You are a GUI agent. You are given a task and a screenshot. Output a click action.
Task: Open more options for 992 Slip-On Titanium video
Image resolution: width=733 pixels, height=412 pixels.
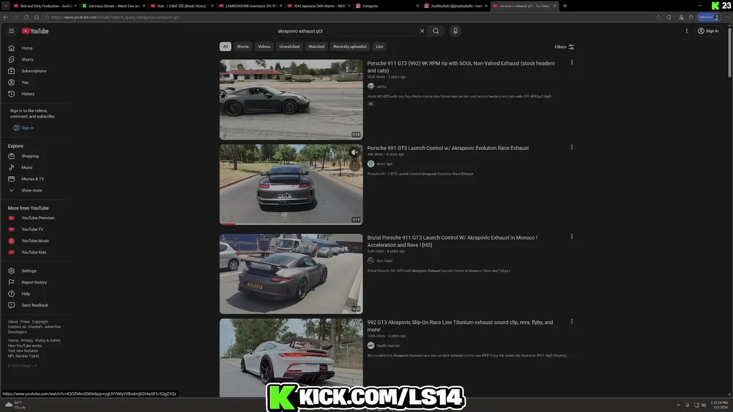click(x=572, y=322)
